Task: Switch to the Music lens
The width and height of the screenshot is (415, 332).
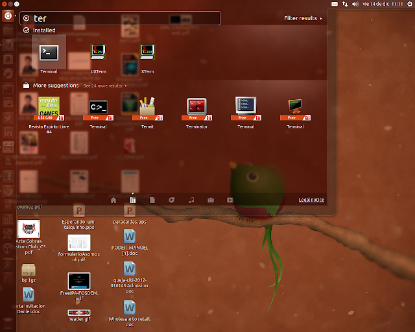Action: pyautogui.click(x=191, y=200)
